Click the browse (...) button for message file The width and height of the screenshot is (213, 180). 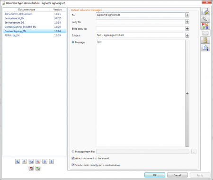coord(194,152)
